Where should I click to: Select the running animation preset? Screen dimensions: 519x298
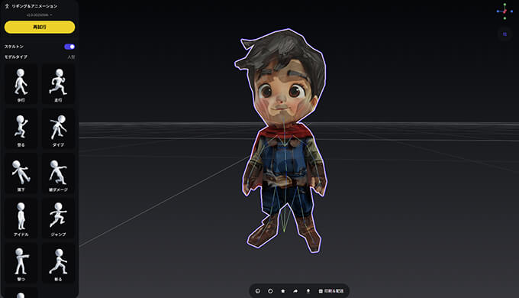(x=58, y=85)
